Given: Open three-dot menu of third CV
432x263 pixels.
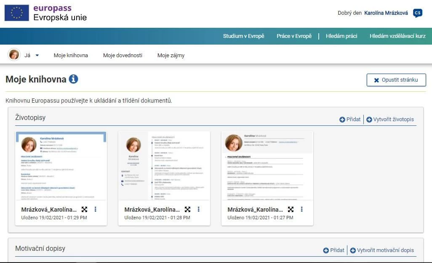Looking at the screenshot, I should 302,209.
